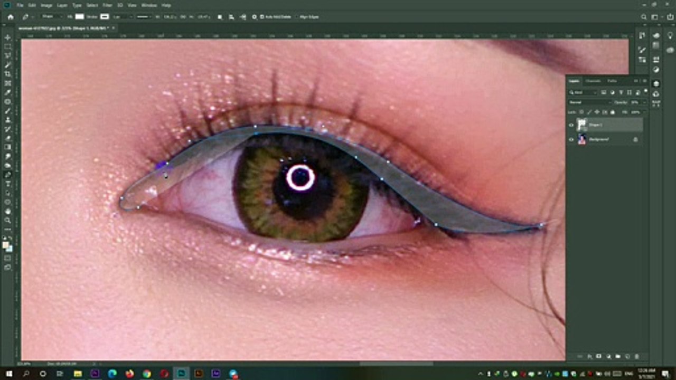Select the Hand tool

click(7, 211)
